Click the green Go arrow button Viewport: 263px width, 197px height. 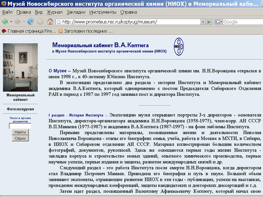point(209,22)
